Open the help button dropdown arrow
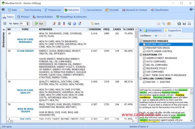Image resolution: width=195 pixels, height=129 pixels. [x=193, y=9]
